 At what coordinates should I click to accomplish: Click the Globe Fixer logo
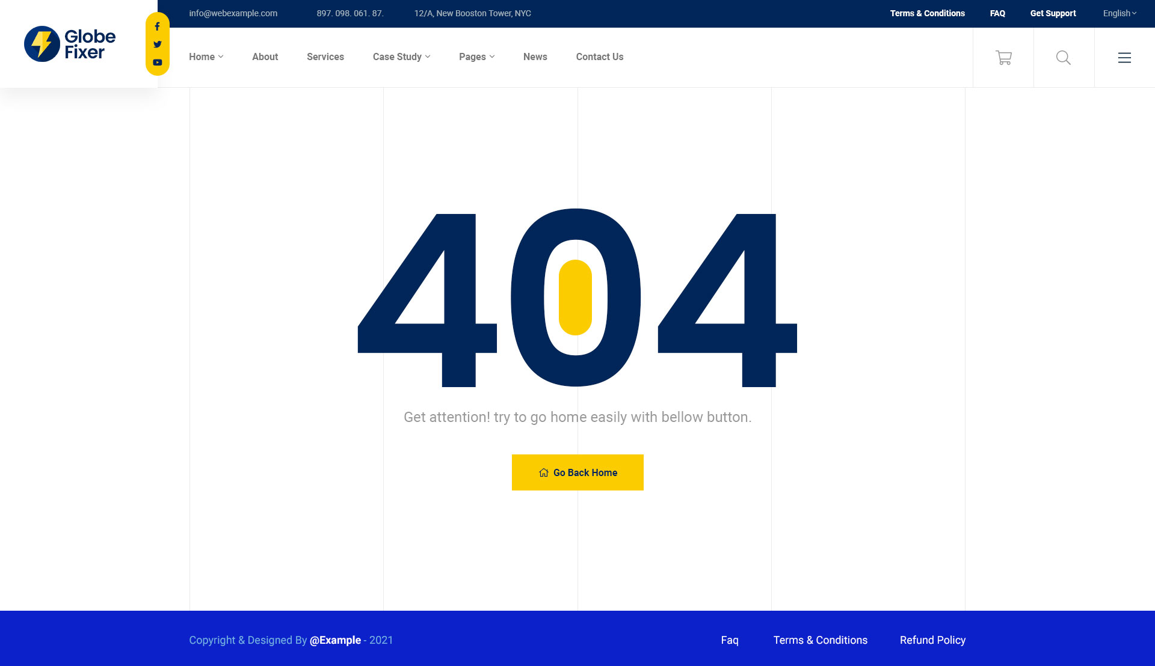(69, 43)
